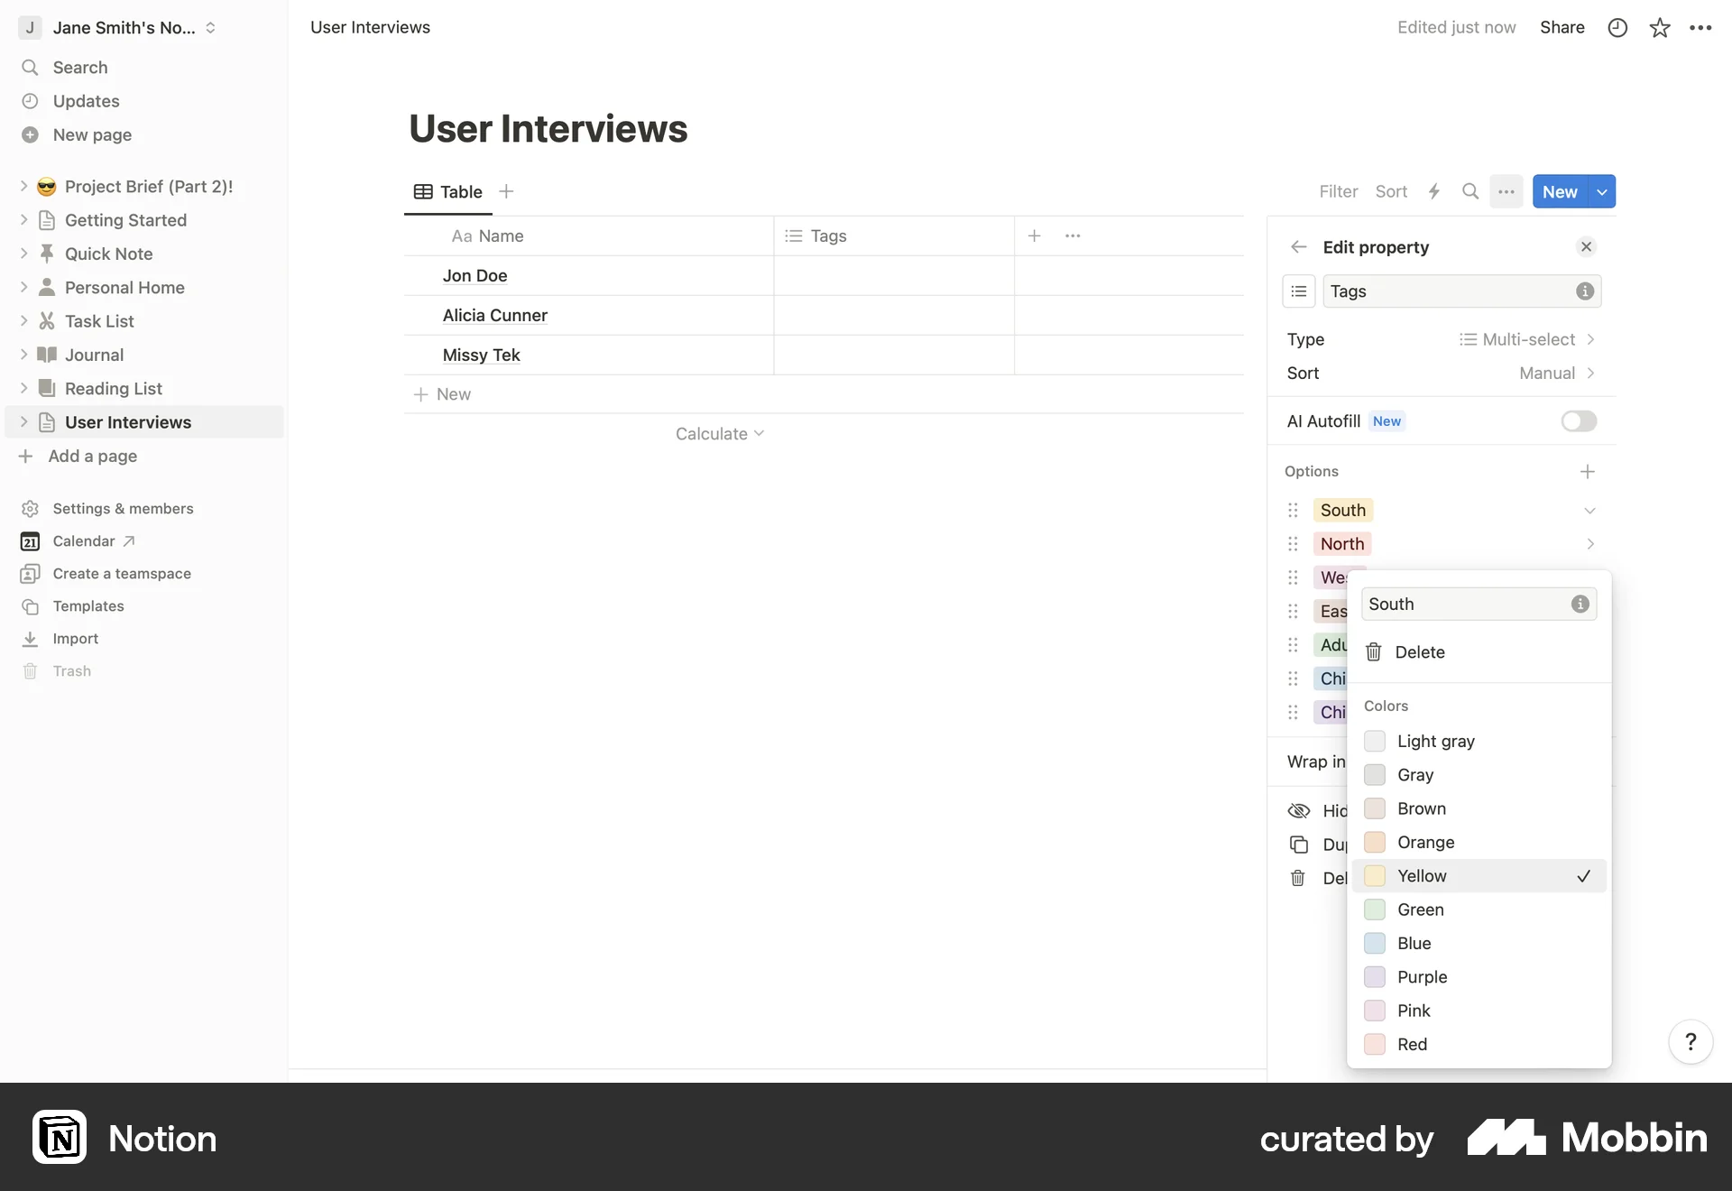Open Search from the sidebar

79,67
